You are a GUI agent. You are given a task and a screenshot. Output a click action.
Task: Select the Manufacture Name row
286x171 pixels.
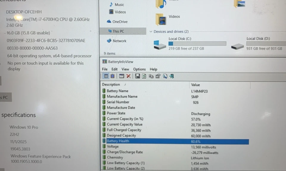pyautogui.click(x=175, y=96)
